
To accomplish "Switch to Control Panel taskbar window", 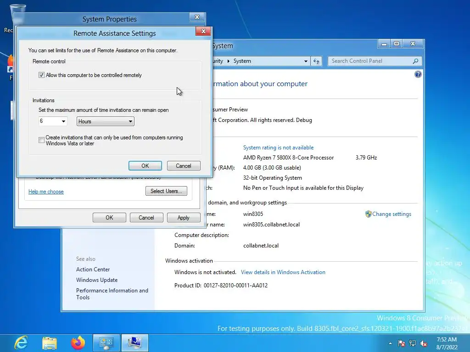I will coord(106,343).
